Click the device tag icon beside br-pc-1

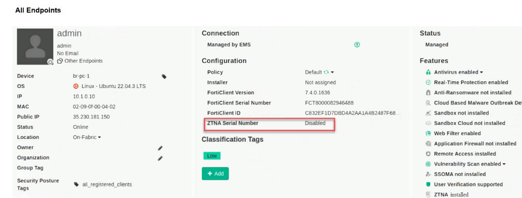pyautogui.click(x=164, y=77)
